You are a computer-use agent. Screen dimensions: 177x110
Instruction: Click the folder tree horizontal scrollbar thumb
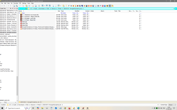5,102
